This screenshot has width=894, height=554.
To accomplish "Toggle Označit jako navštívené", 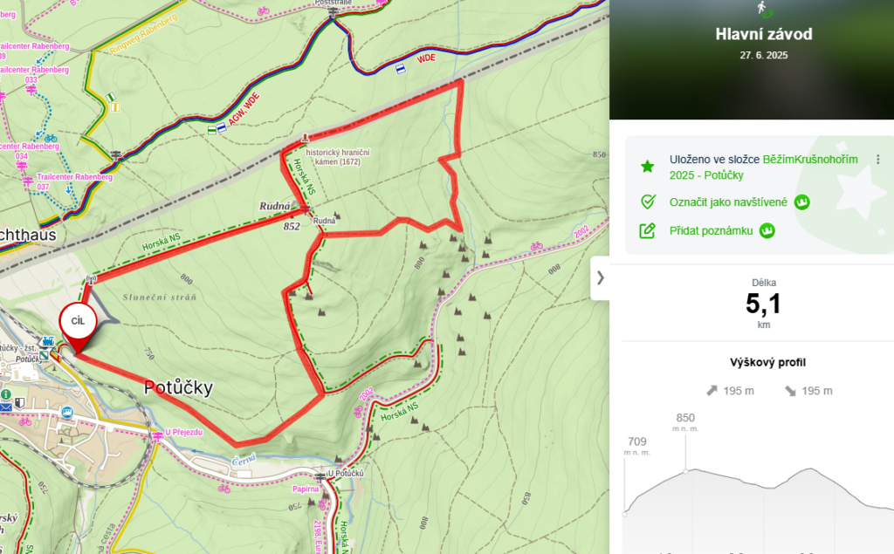I will [x=728, y=202].
